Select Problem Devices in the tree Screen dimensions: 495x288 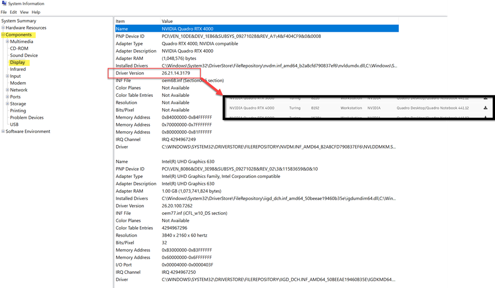27,118
